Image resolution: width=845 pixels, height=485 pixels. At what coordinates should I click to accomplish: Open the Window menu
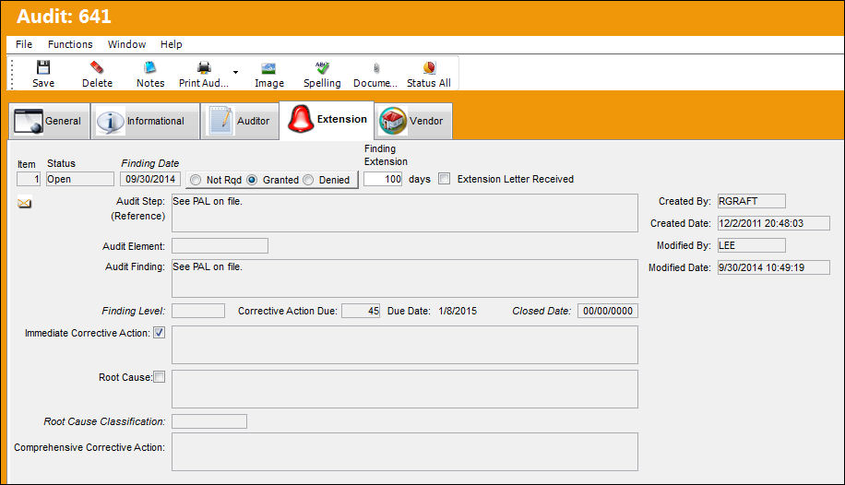(126, 44)
